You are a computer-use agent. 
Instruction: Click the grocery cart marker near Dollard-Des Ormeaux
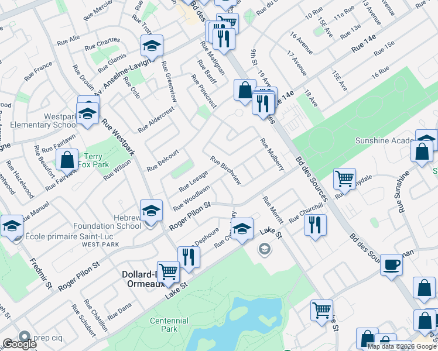point(168,273)
